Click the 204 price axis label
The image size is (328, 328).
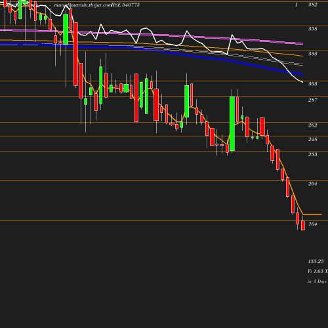pos(313,184)
